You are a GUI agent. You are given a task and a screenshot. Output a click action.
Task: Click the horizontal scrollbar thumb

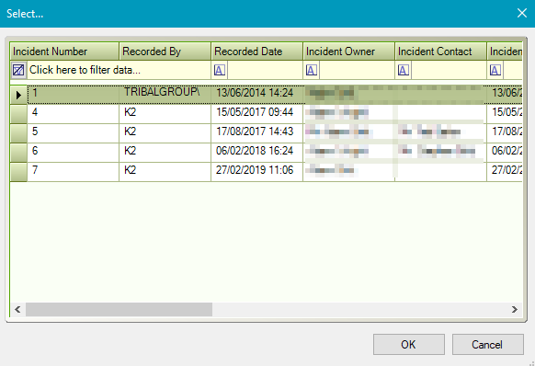[x=120, y=309]
